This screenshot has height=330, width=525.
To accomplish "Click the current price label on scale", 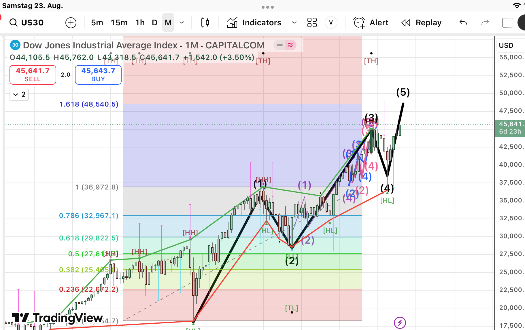I will 509,128.
